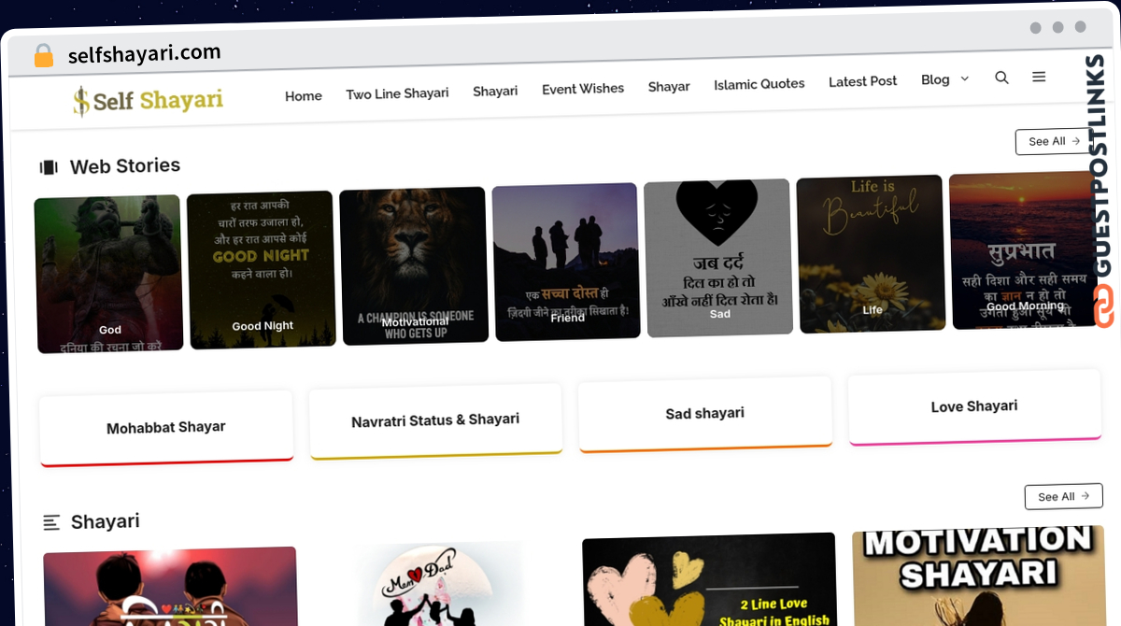Open the God web story
This screenshot has width=1121, height=626.
pos(109,275)
